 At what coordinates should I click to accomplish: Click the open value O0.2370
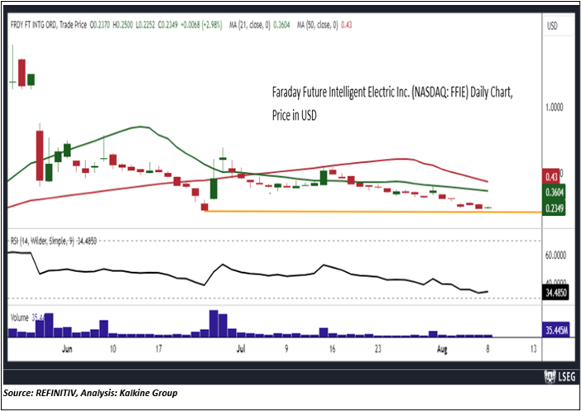[100, 25]
